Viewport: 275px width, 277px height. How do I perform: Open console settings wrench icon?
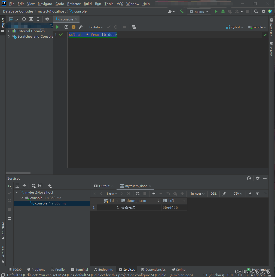81,27
